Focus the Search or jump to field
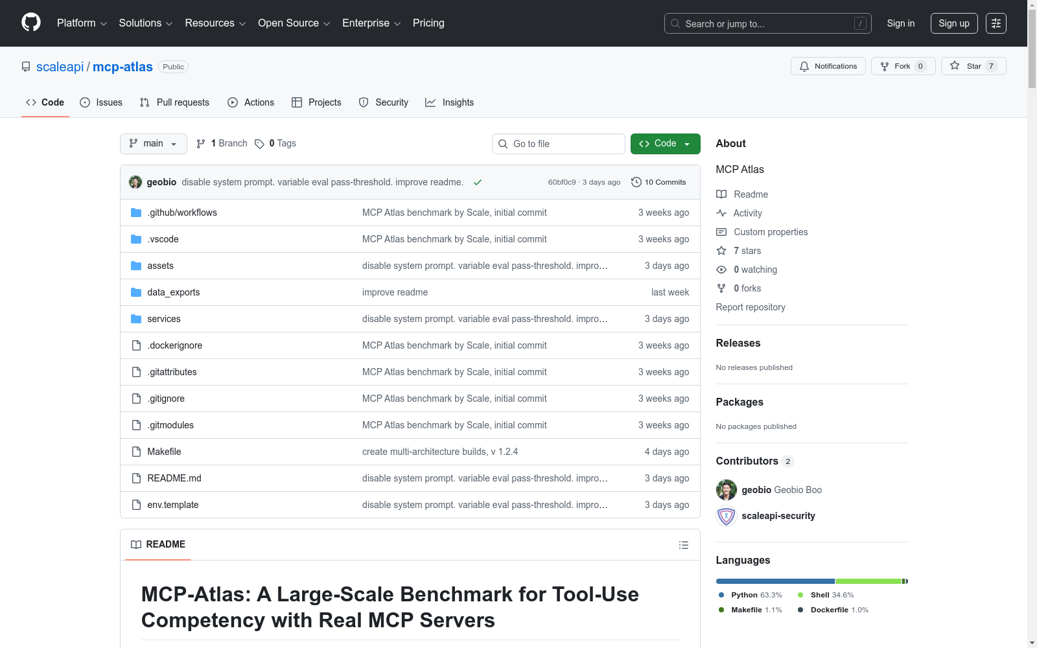 [x=768, y=23]
